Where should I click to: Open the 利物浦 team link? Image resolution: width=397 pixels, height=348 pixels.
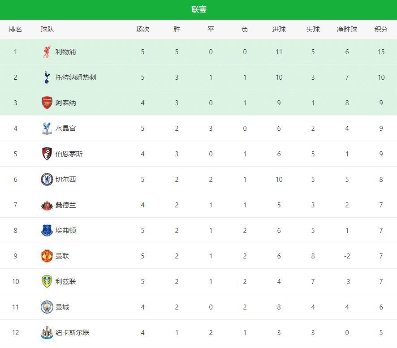click(x=66, y=52)
